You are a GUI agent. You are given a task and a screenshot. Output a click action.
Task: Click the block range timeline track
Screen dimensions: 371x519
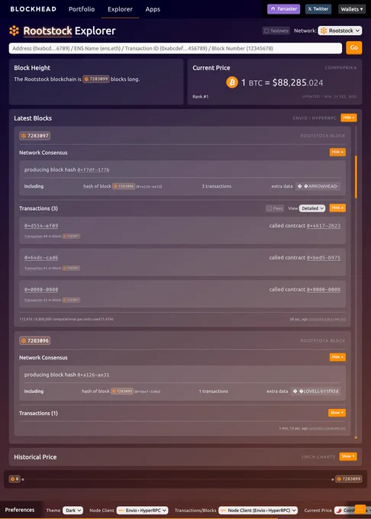[x=178, y=479]
